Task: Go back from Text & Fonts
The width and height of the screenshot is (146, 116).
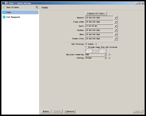Action: 4,7
